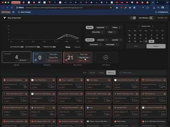Click Focus Tabs in the New Group card

84,54
